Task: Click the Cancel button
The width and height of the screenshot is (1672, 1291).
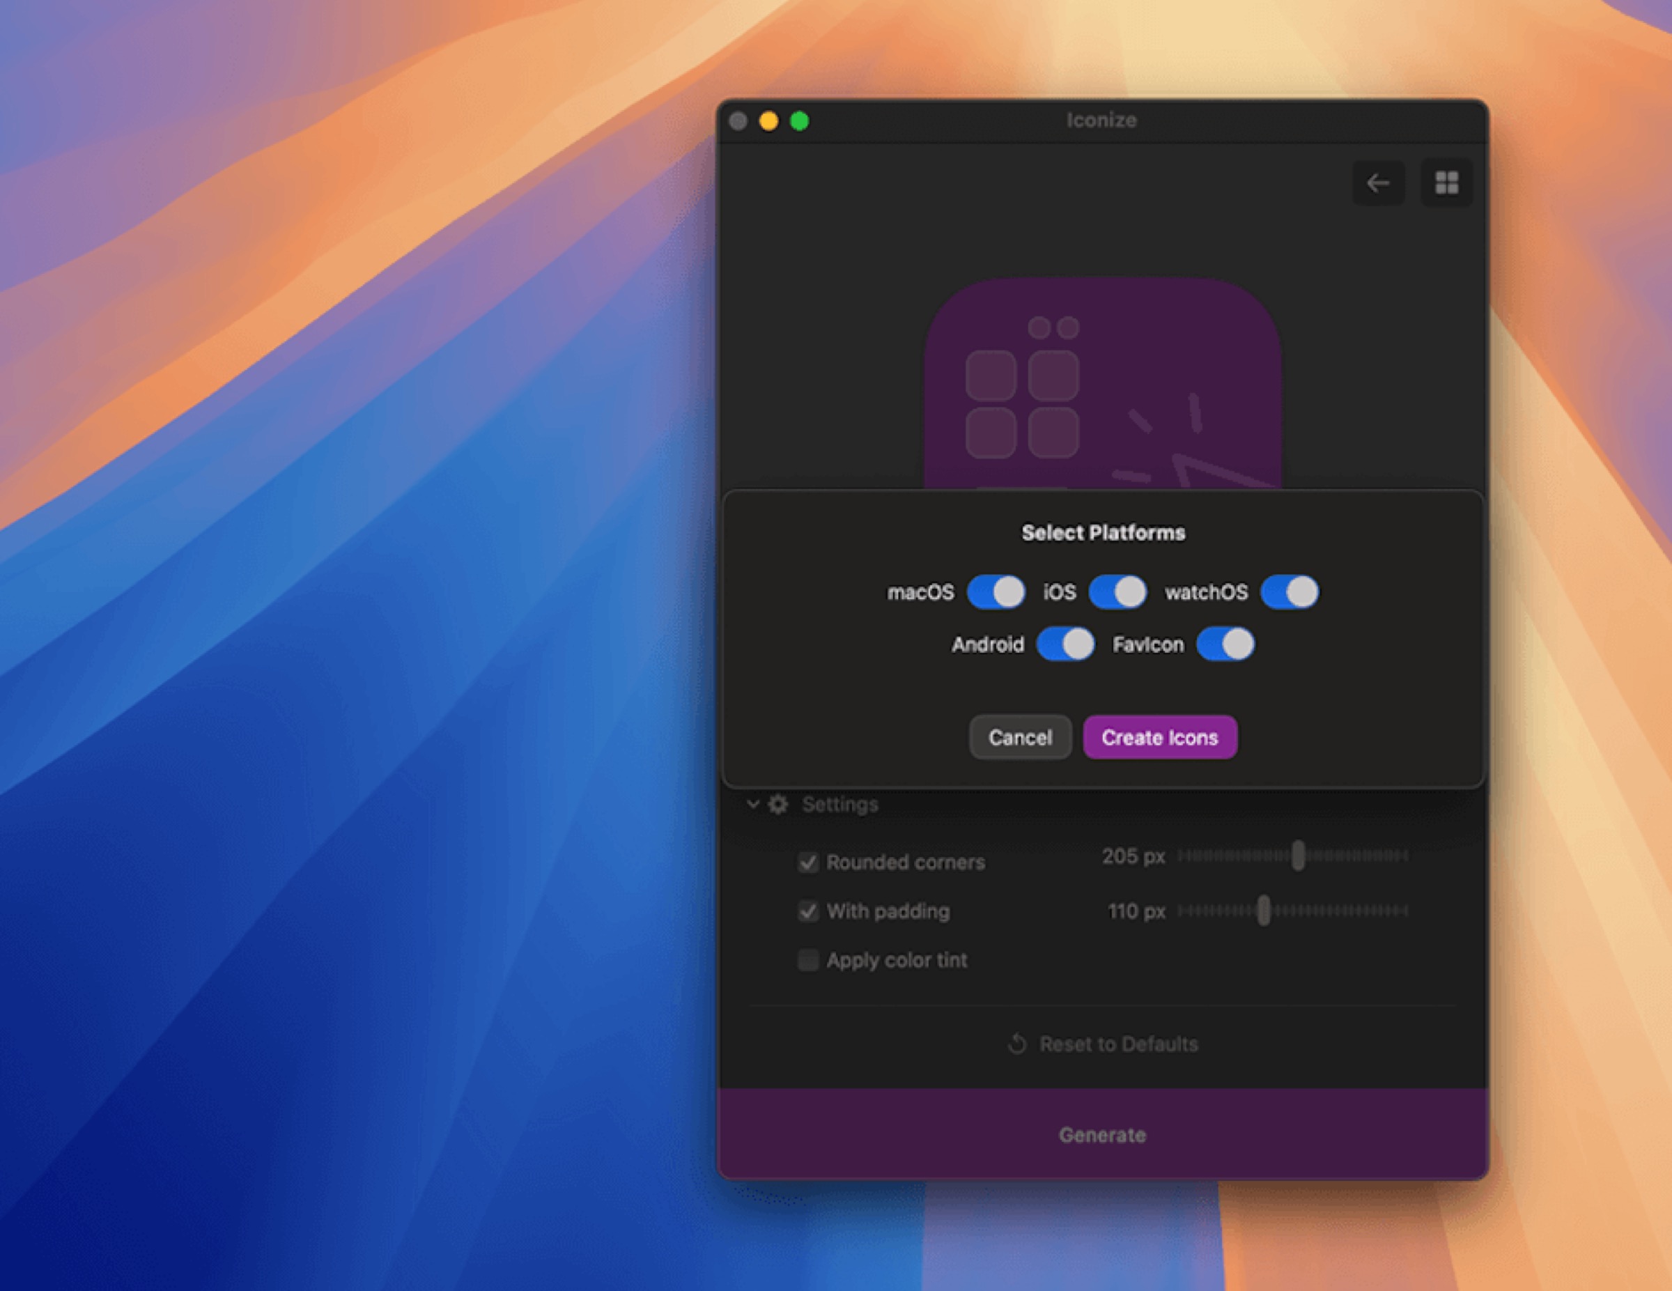Action: pyautogui.click(x=1020, y=737)
